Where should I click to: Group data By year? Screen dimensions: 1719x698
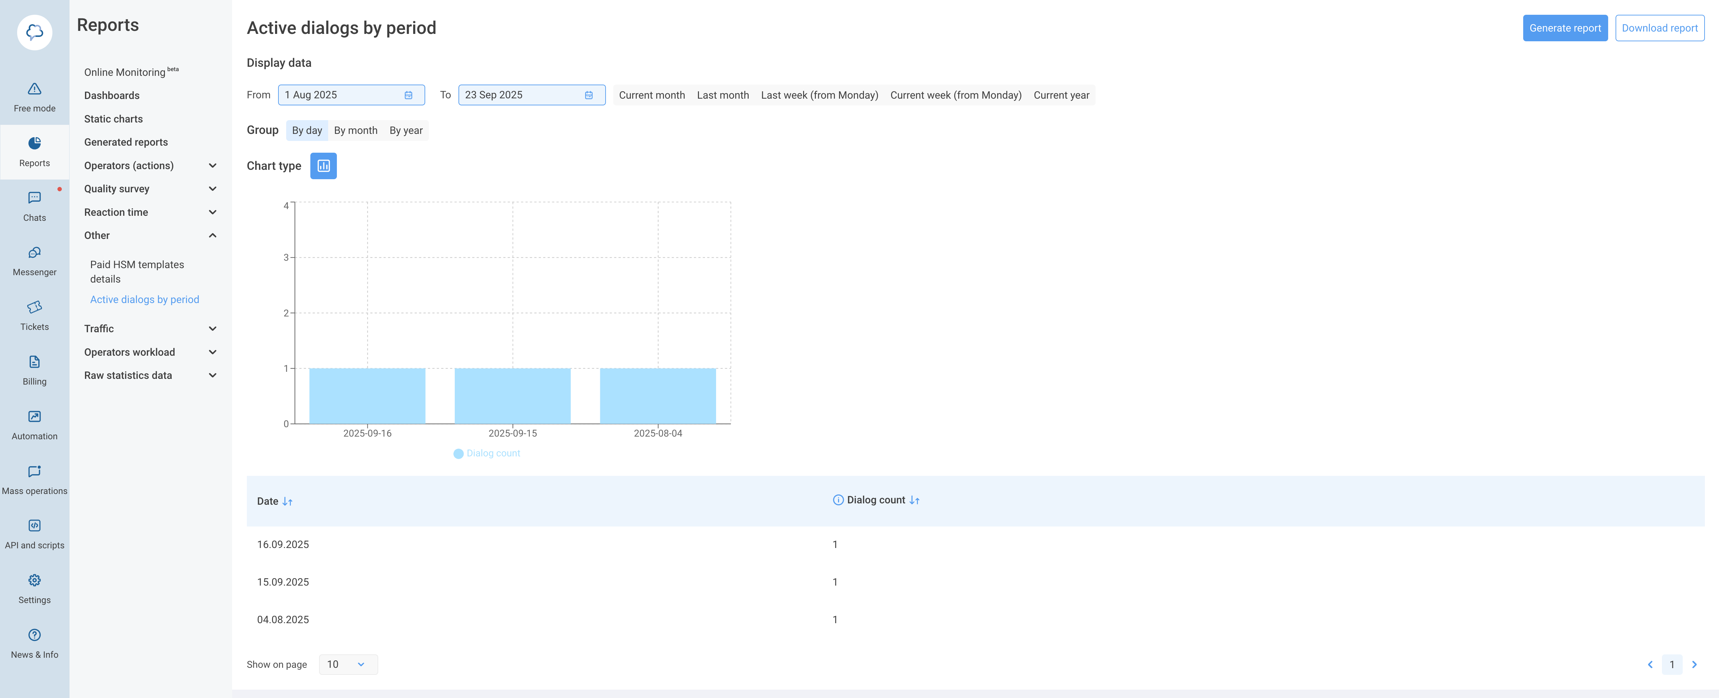[406, 131]
